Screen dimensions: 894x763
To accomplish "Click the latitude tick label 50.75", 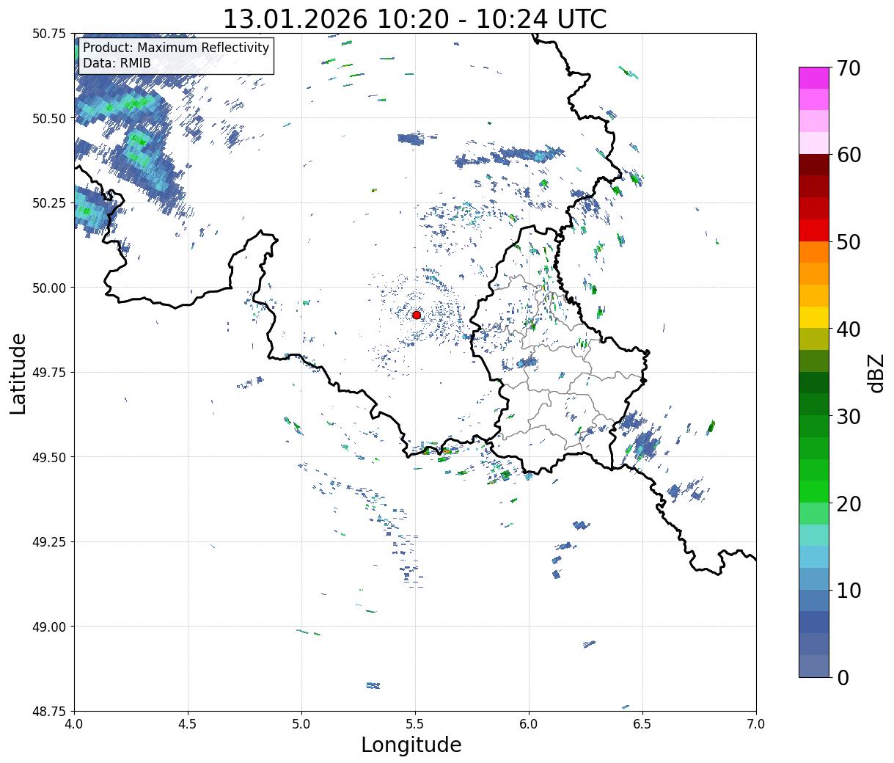I will pos(49,34).
